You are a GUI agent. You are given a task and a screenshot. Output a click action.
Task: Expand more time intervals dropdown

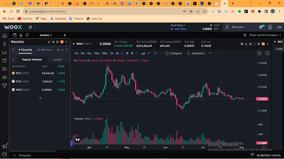137,53
